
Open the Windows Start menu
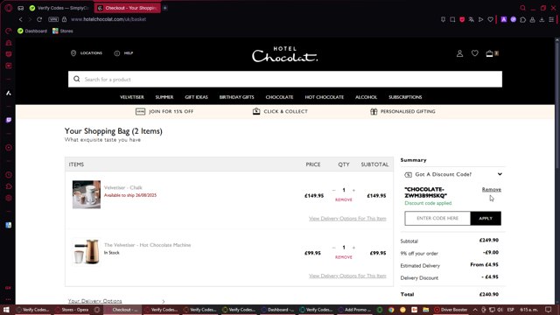tap(6, 310)
